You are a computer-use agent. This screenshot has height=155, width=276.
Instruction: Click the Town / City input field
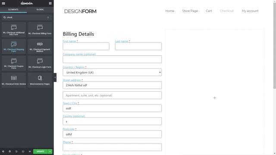(x=112, y=108)
